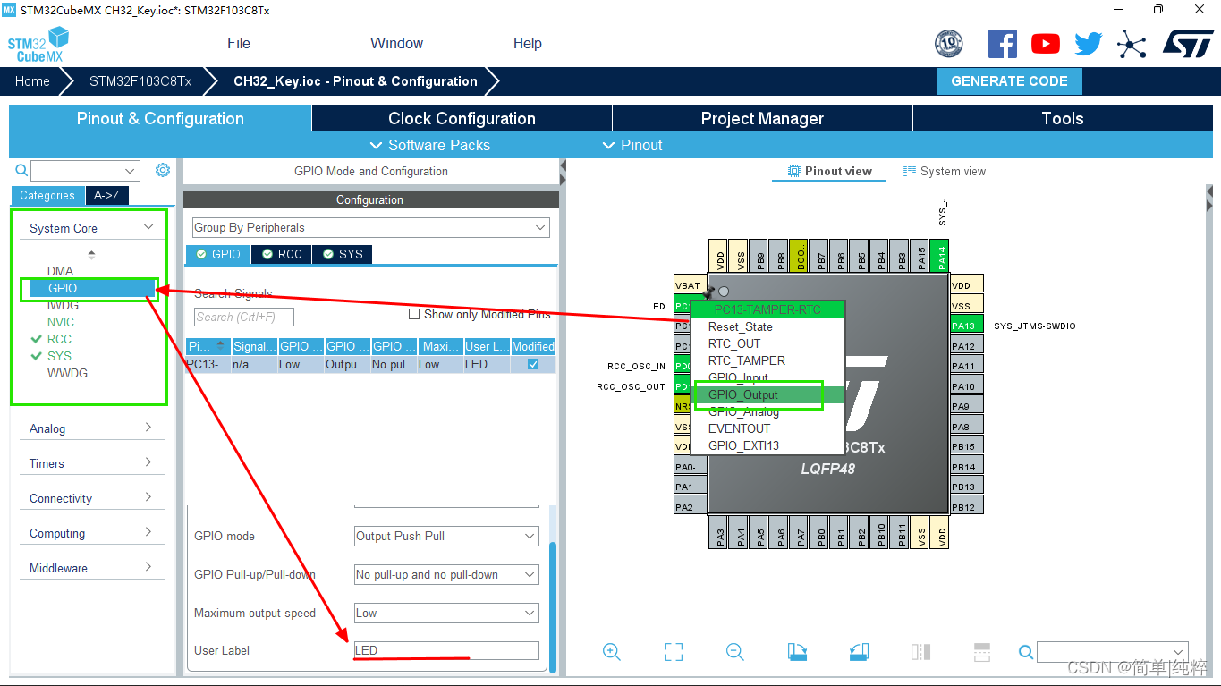Screen dimensions: 1221x686
Task: Click the VBAT pin on the chip
Action: 690,285
